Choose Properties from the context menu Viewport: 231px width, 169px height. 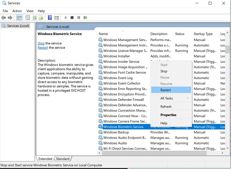[x=168, y=115]
